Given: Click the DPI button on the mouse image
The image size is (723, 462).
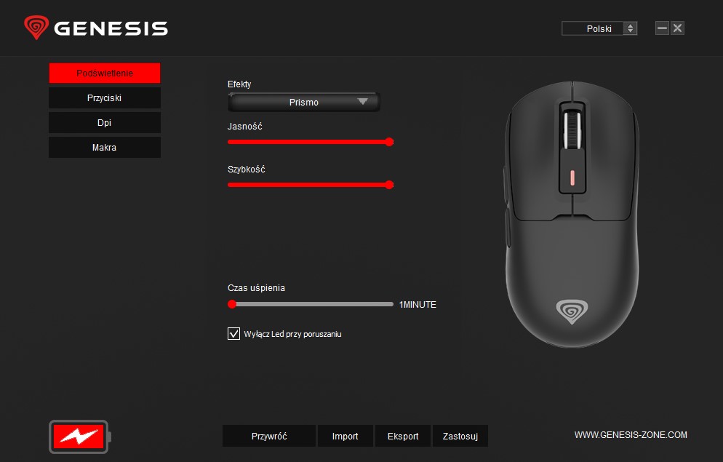Looking at the screenshot, I should [572, 178].
